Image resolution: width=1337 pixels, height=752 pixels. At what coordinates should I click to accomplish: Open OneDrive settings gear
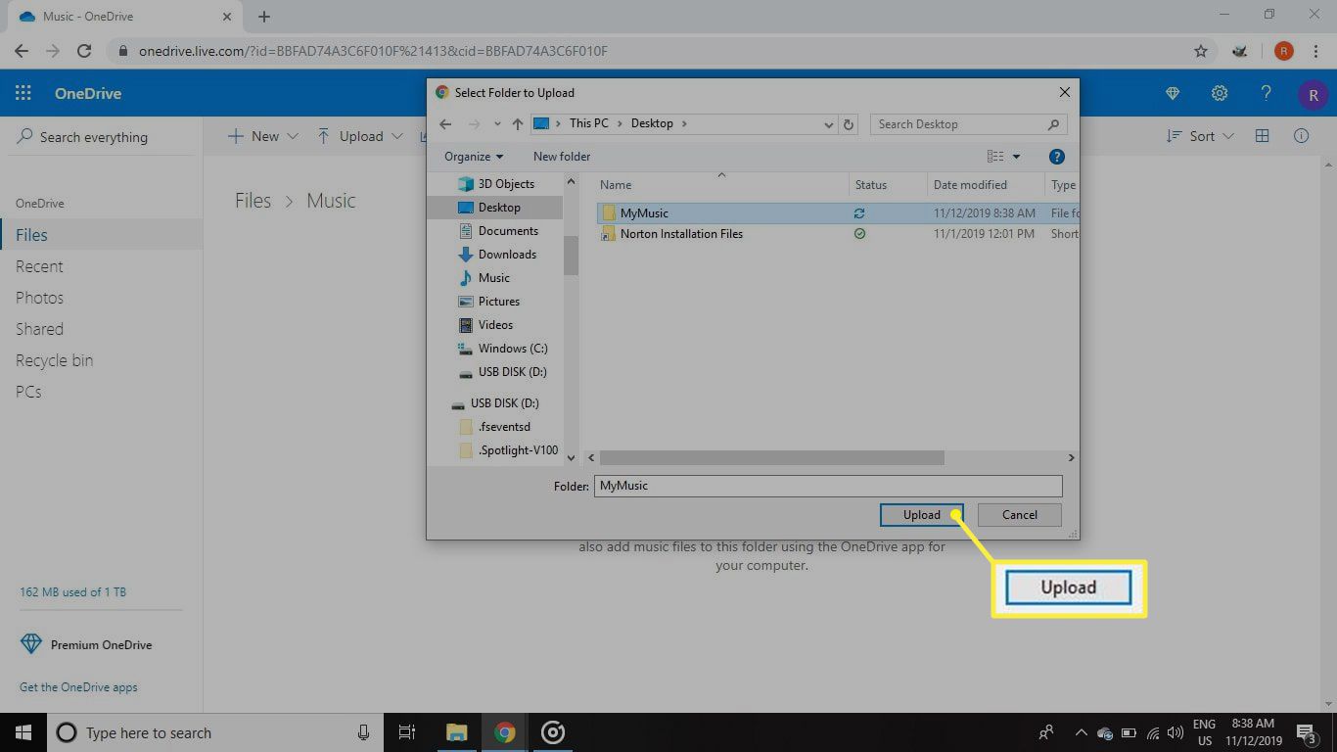point(1220,94)
